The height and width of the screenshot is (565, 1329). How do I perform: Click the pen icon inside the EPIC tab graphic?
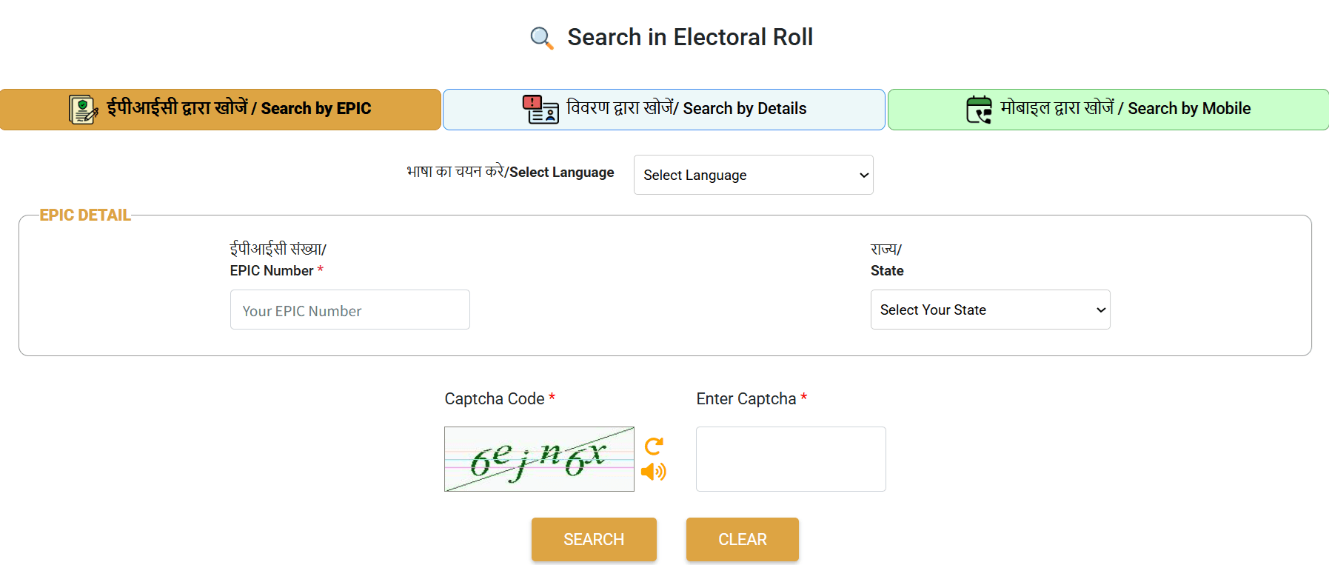click(x=91, y=113)
